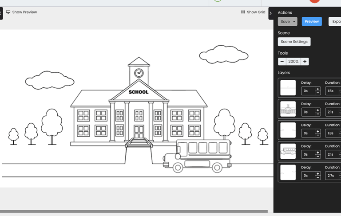Open the Save dropdown arrow
This screenshot has width=341, height=216.
tap(294, 22)
